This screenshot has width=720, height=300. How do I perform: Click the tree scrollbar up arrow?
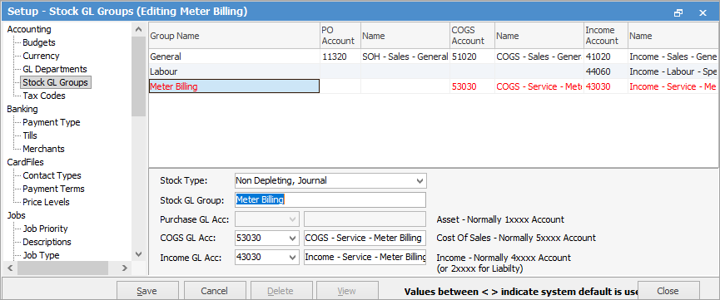click(139, 29)
